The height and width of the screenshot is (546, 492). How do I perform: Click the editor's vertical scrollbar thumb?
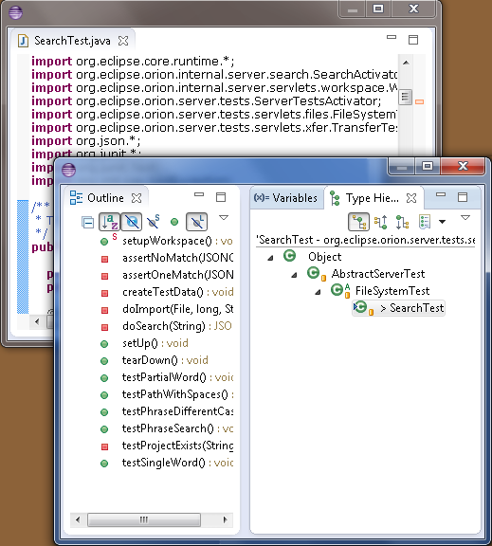pyautogui.click(x=405, y=97)
